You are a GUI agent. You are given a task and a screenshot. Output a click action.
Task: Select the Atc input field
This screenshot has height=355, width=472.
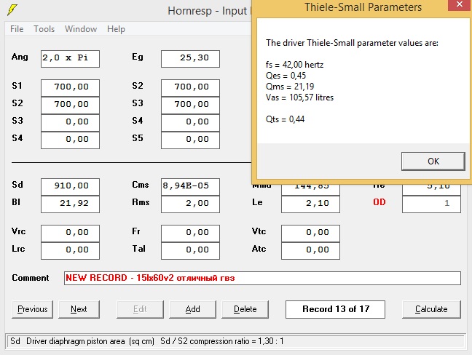pyautogui.click(x=310, y=251)
